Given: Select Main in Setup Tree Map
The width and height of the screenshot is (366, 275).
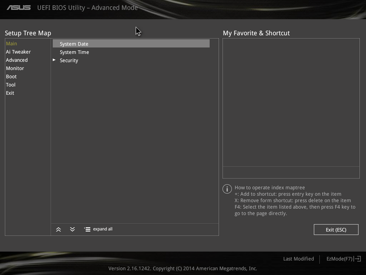Looking at the screenshot, I should tap(11, 43).
